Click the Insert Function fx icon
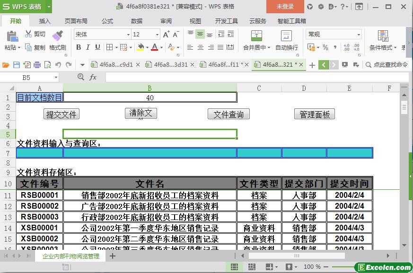 tap(93, 77)
